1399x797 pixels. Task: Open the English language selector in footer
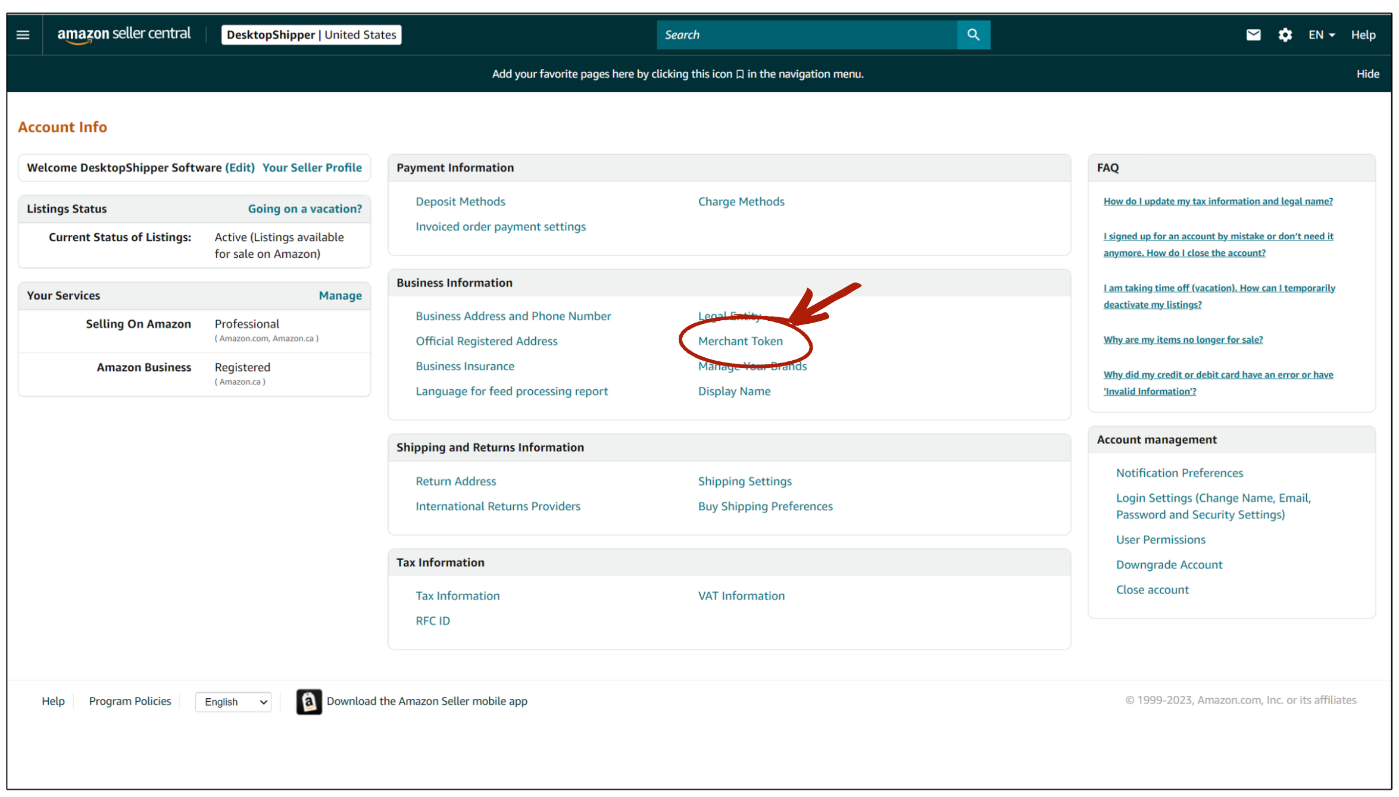(234, 702)
